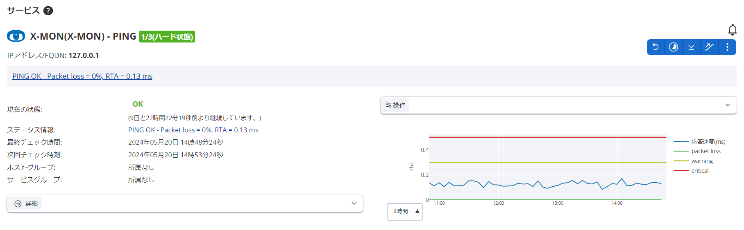Click the counterclockwise arrow icon in blue toolbar

click(x=656, y=47)
